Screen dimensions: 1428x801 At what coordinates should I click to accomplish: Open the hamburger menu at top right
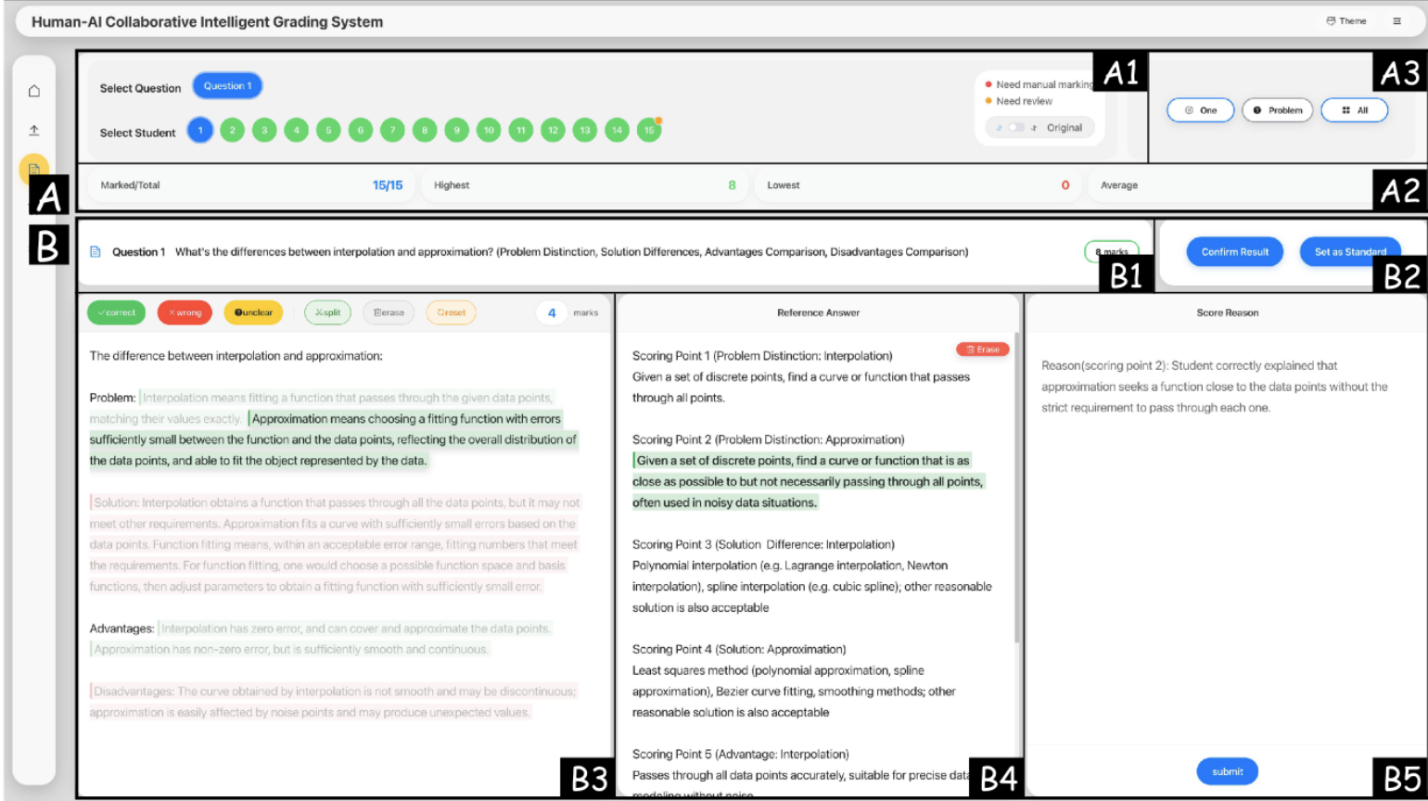pyautogui.click(x=1396, y=21)
